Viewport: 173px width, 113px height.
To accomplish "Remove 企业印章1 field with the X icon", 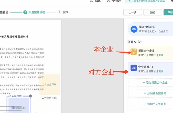I will 30,96.
